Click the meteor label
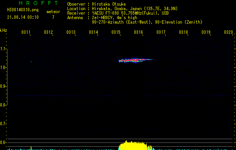 pyautogui.click(x=53, y=12)
